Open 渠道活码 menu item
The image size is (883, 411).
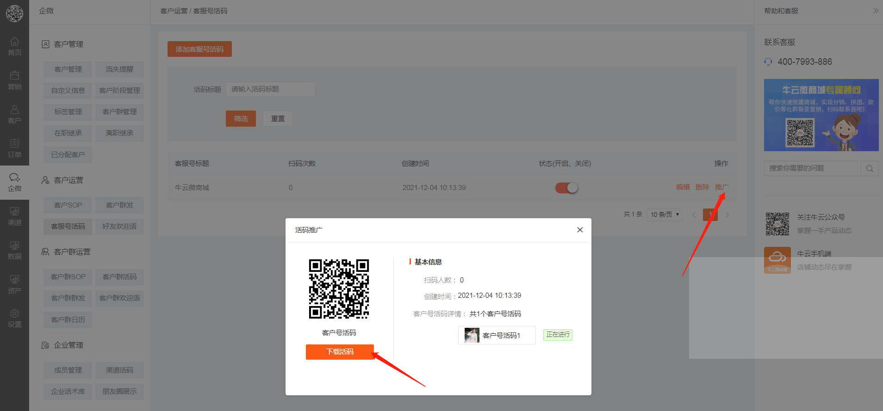119,370
